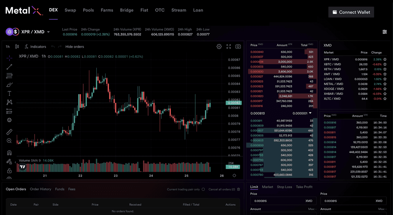
Task: Select the Stop Loss order tab
Action: pos(284,187)
